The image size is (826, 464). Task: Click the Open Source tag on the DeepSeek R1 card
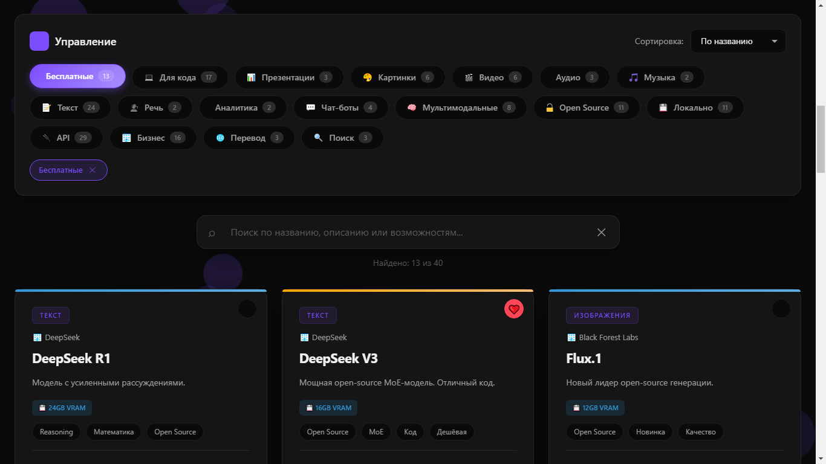point(175,432)
